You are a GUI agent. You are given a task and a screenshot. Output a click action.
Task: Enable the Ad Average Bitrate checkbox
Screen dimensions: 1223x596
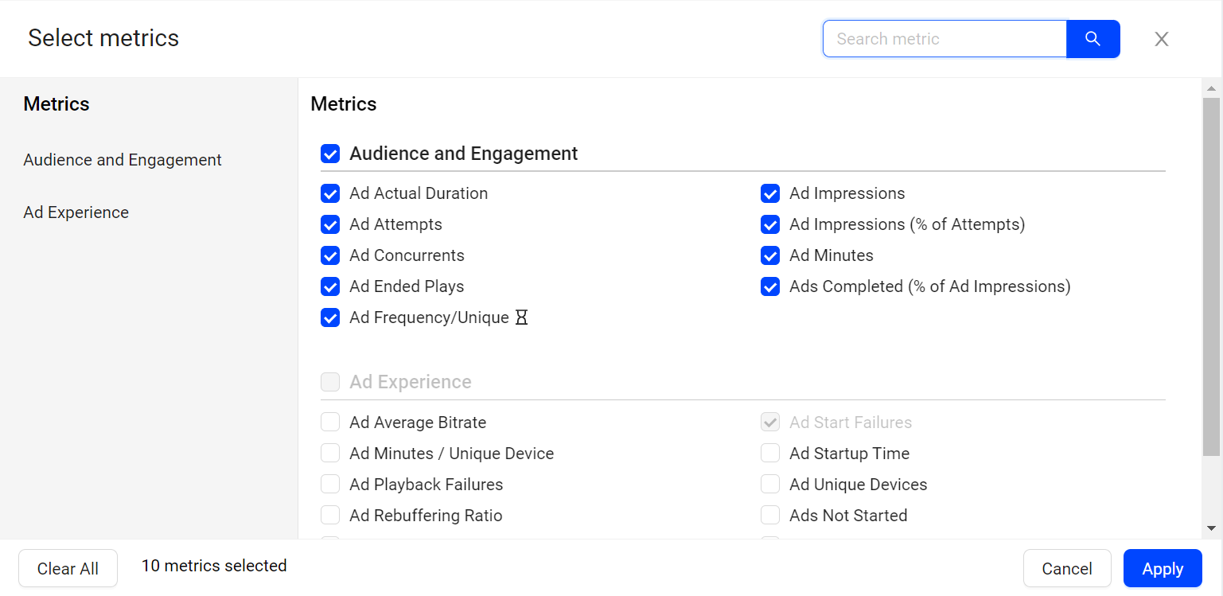[330, 423]
